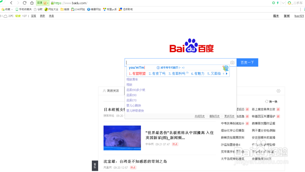Open the 谷歌 bookmark

38,9
